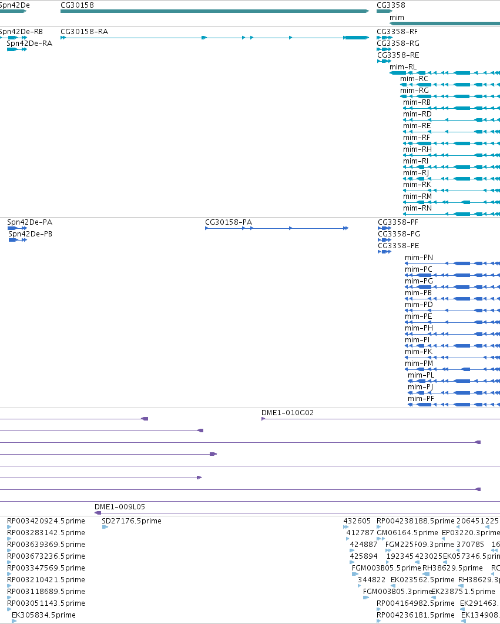Click the mim-RG transcript label

point(415,91)
